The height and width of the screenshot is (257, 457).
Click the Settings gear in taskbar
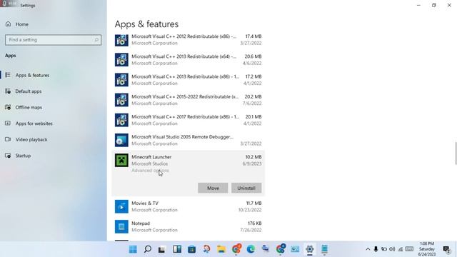tap(309, 249)
